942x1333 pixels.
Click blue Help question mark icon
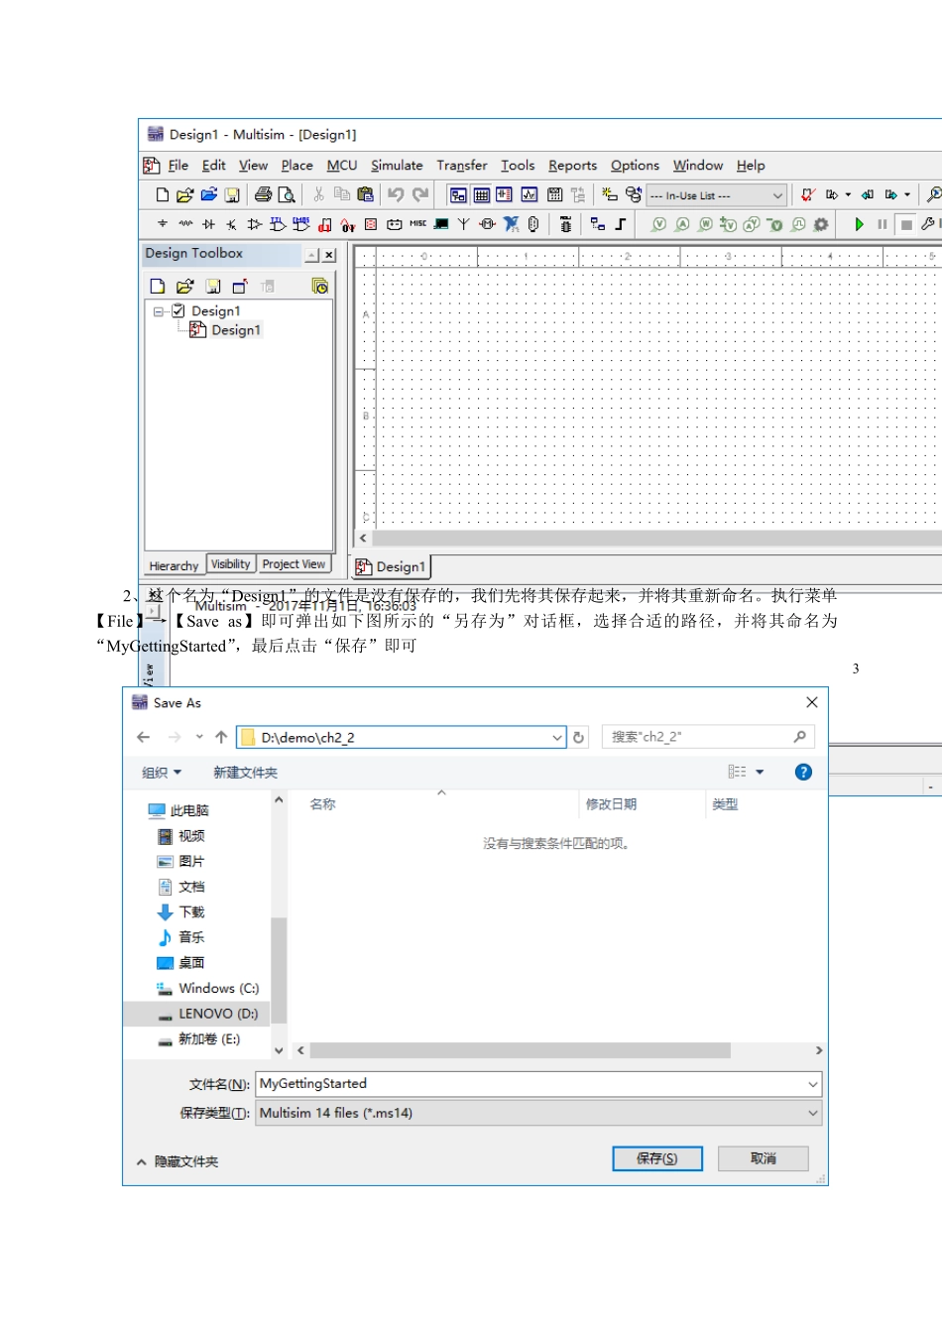(803, 773)
